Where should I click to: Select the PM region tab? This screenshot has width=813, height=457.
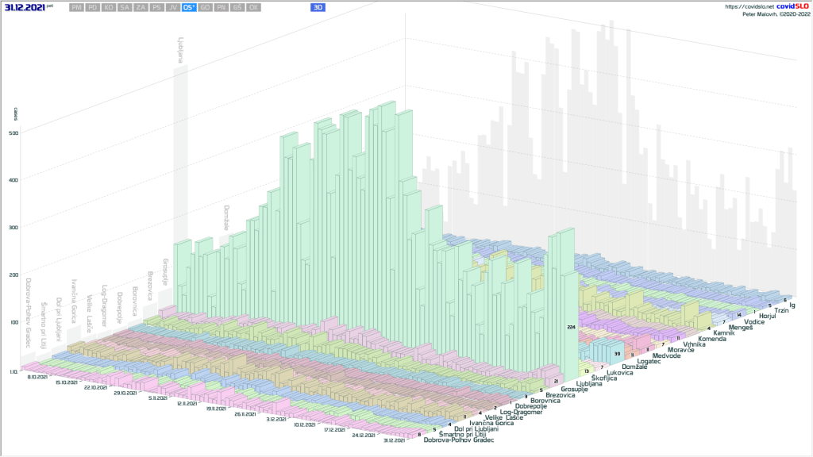(x=77, y=7)
